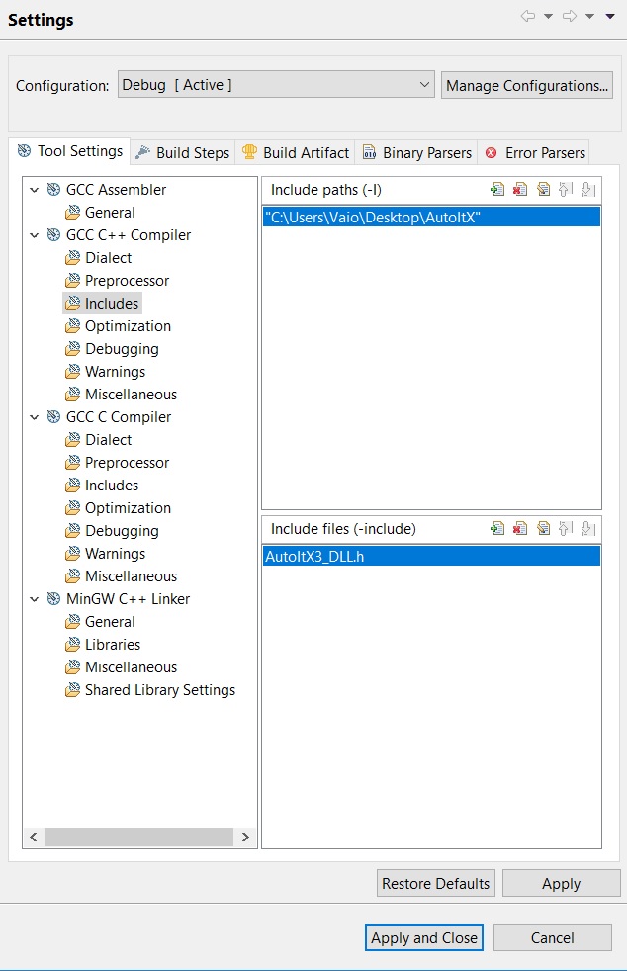
Task: Move include path down with arrow icon
Action: 588,190
